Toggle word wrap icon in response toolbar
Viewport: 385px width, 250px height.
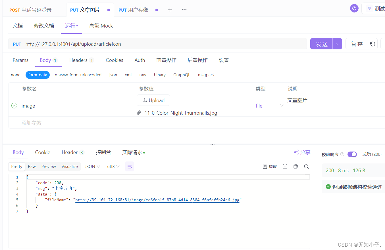(x=130, y=167)
